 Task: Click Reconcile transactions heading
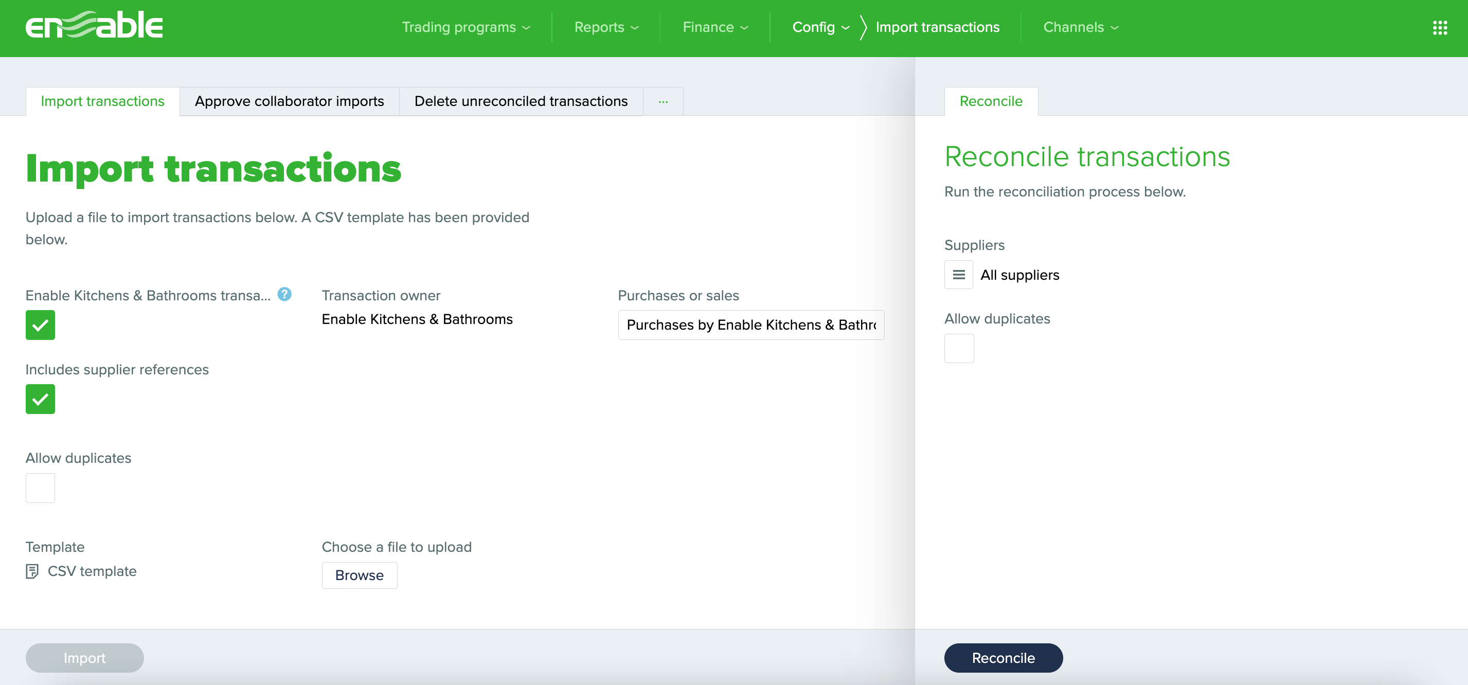pyautogui.click(x=1087, y=157)
